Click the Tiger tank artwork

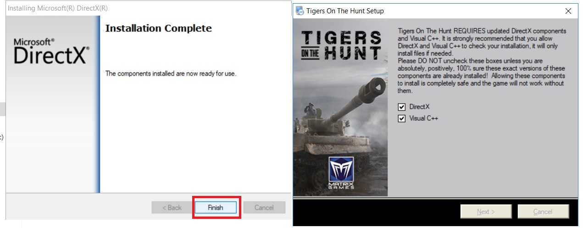point(340,114)
